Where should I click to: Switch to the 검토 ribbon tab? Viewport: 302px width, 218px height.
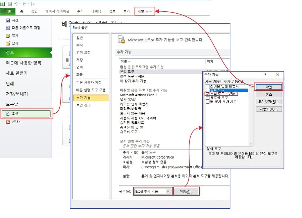[112, 11]
